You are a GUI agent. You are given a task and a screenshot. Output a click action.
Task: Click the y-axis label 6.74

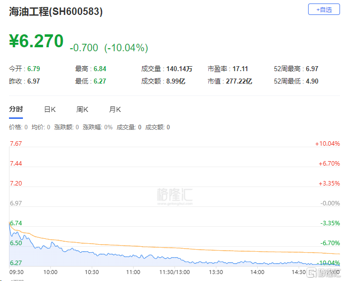pos(16,223)
